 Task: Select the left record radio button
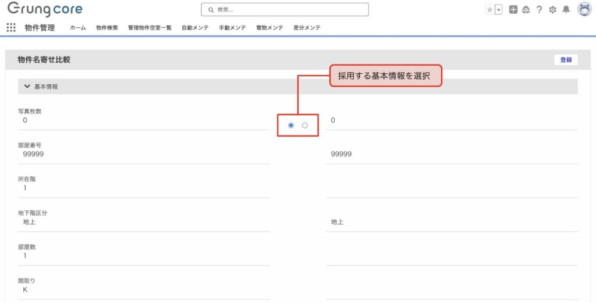291,125
